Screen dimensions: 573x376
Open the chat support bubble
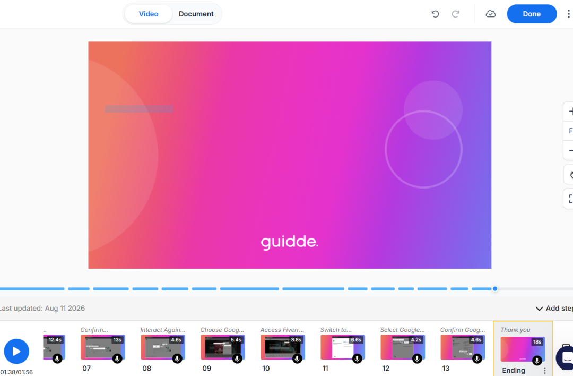click(x=566, y=358)
